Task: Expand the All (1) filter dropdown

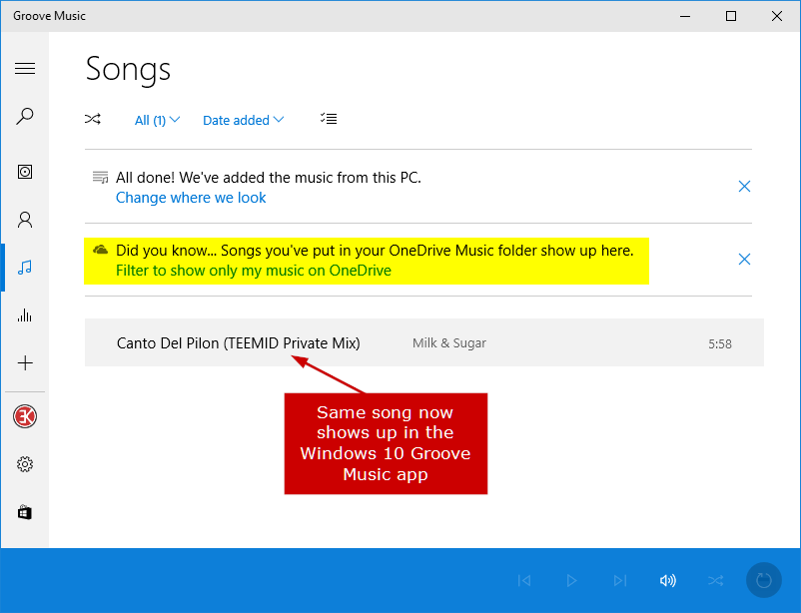Action: (158, 120)
